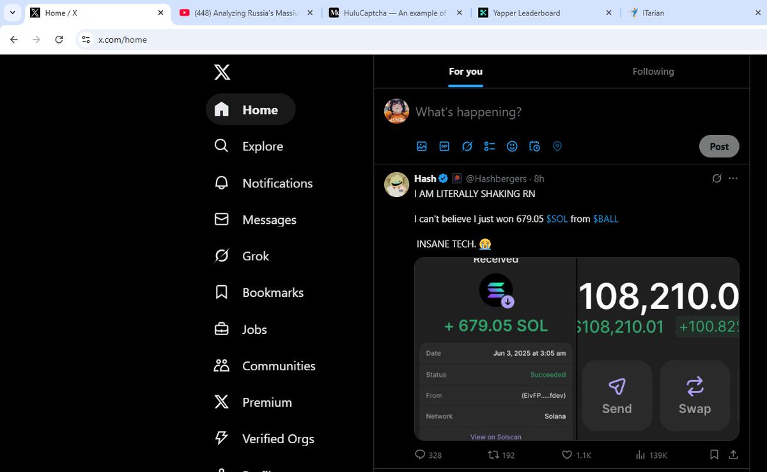Open Verified Orgs in the sidebar
Image resolution: width=767 pixels, height=472 pixels.
(265, 439)
